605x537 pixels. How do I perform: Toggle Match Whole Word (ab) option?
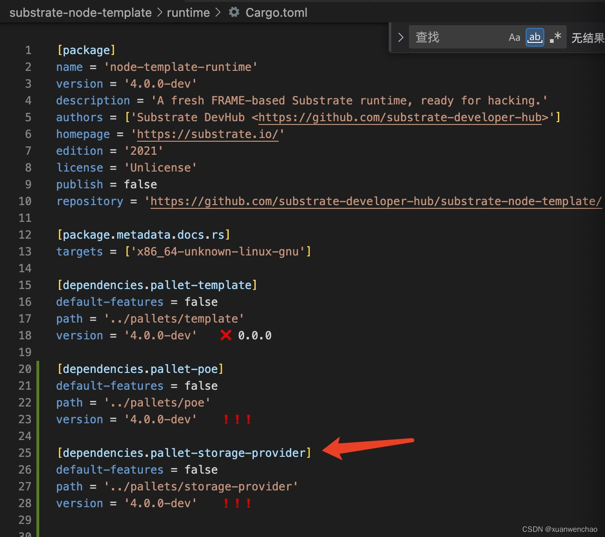point(535,37)
